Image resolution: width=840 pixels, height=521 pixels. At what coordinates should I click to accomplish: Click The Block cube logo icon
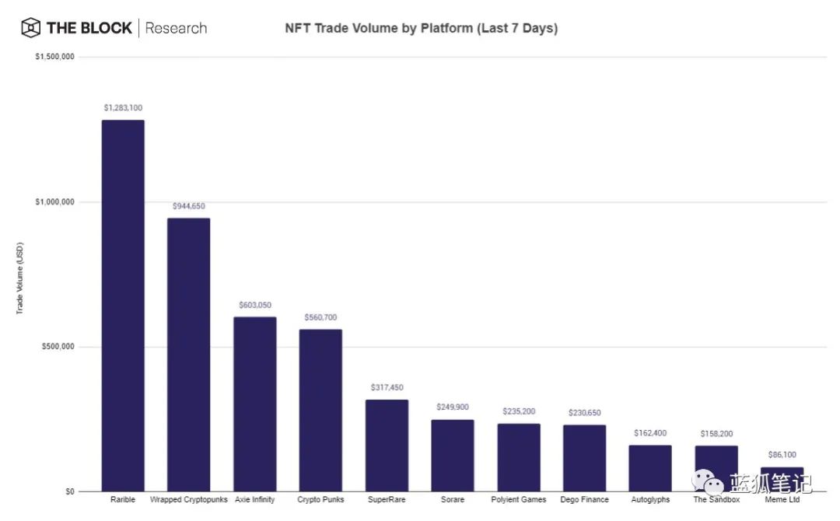pos(30,29)
